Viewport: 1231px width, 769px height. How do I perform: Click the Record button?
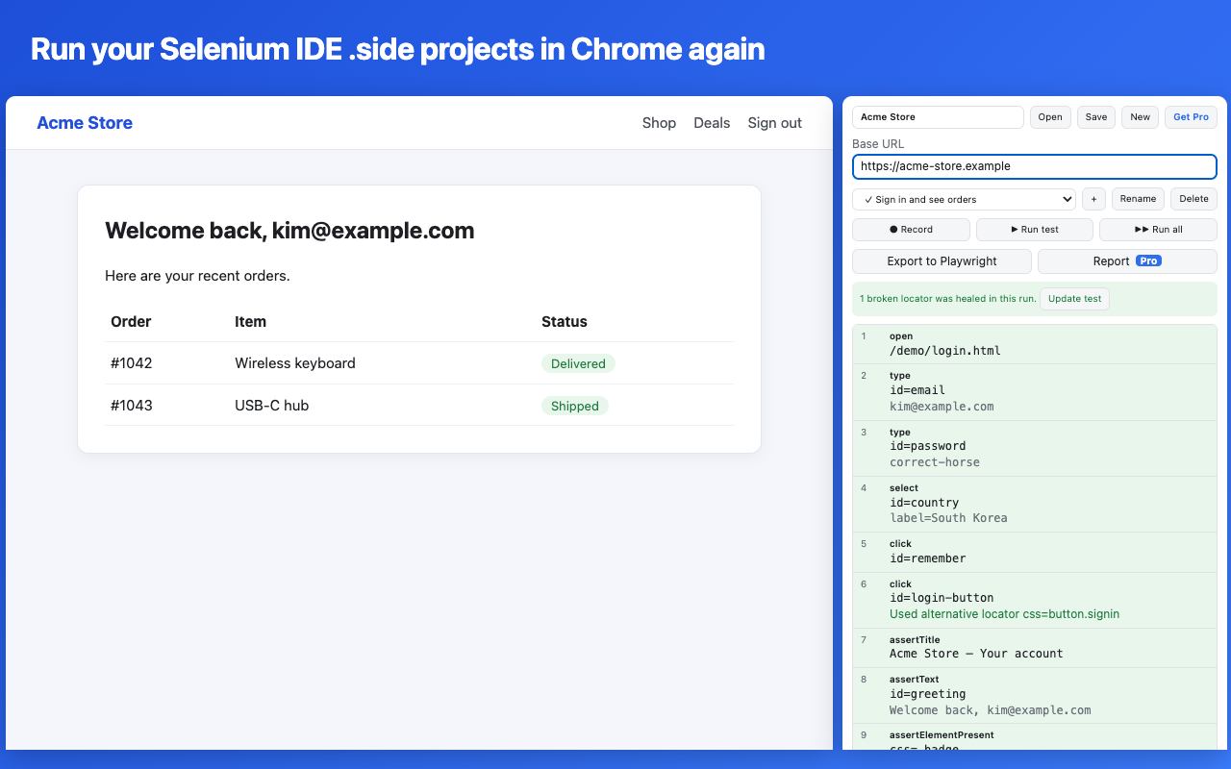coord(911,230)
